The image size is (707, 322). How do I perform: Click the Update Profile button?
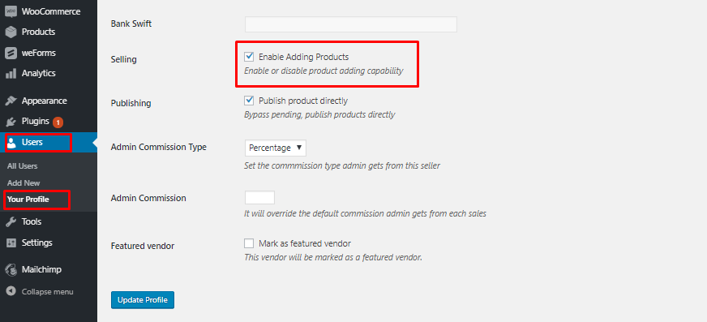143,300
